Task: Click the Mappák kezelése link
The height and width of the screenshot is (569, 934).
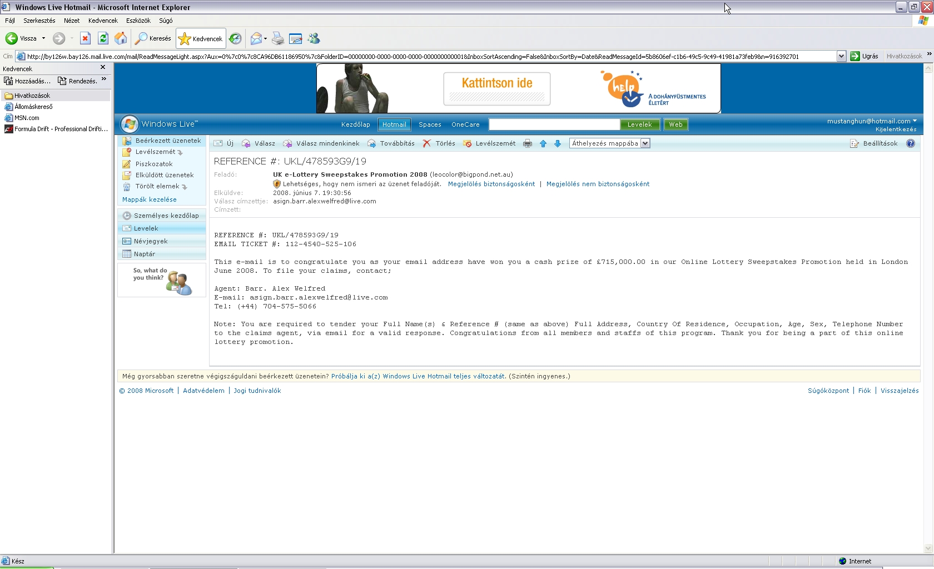Action: (150, 199)
